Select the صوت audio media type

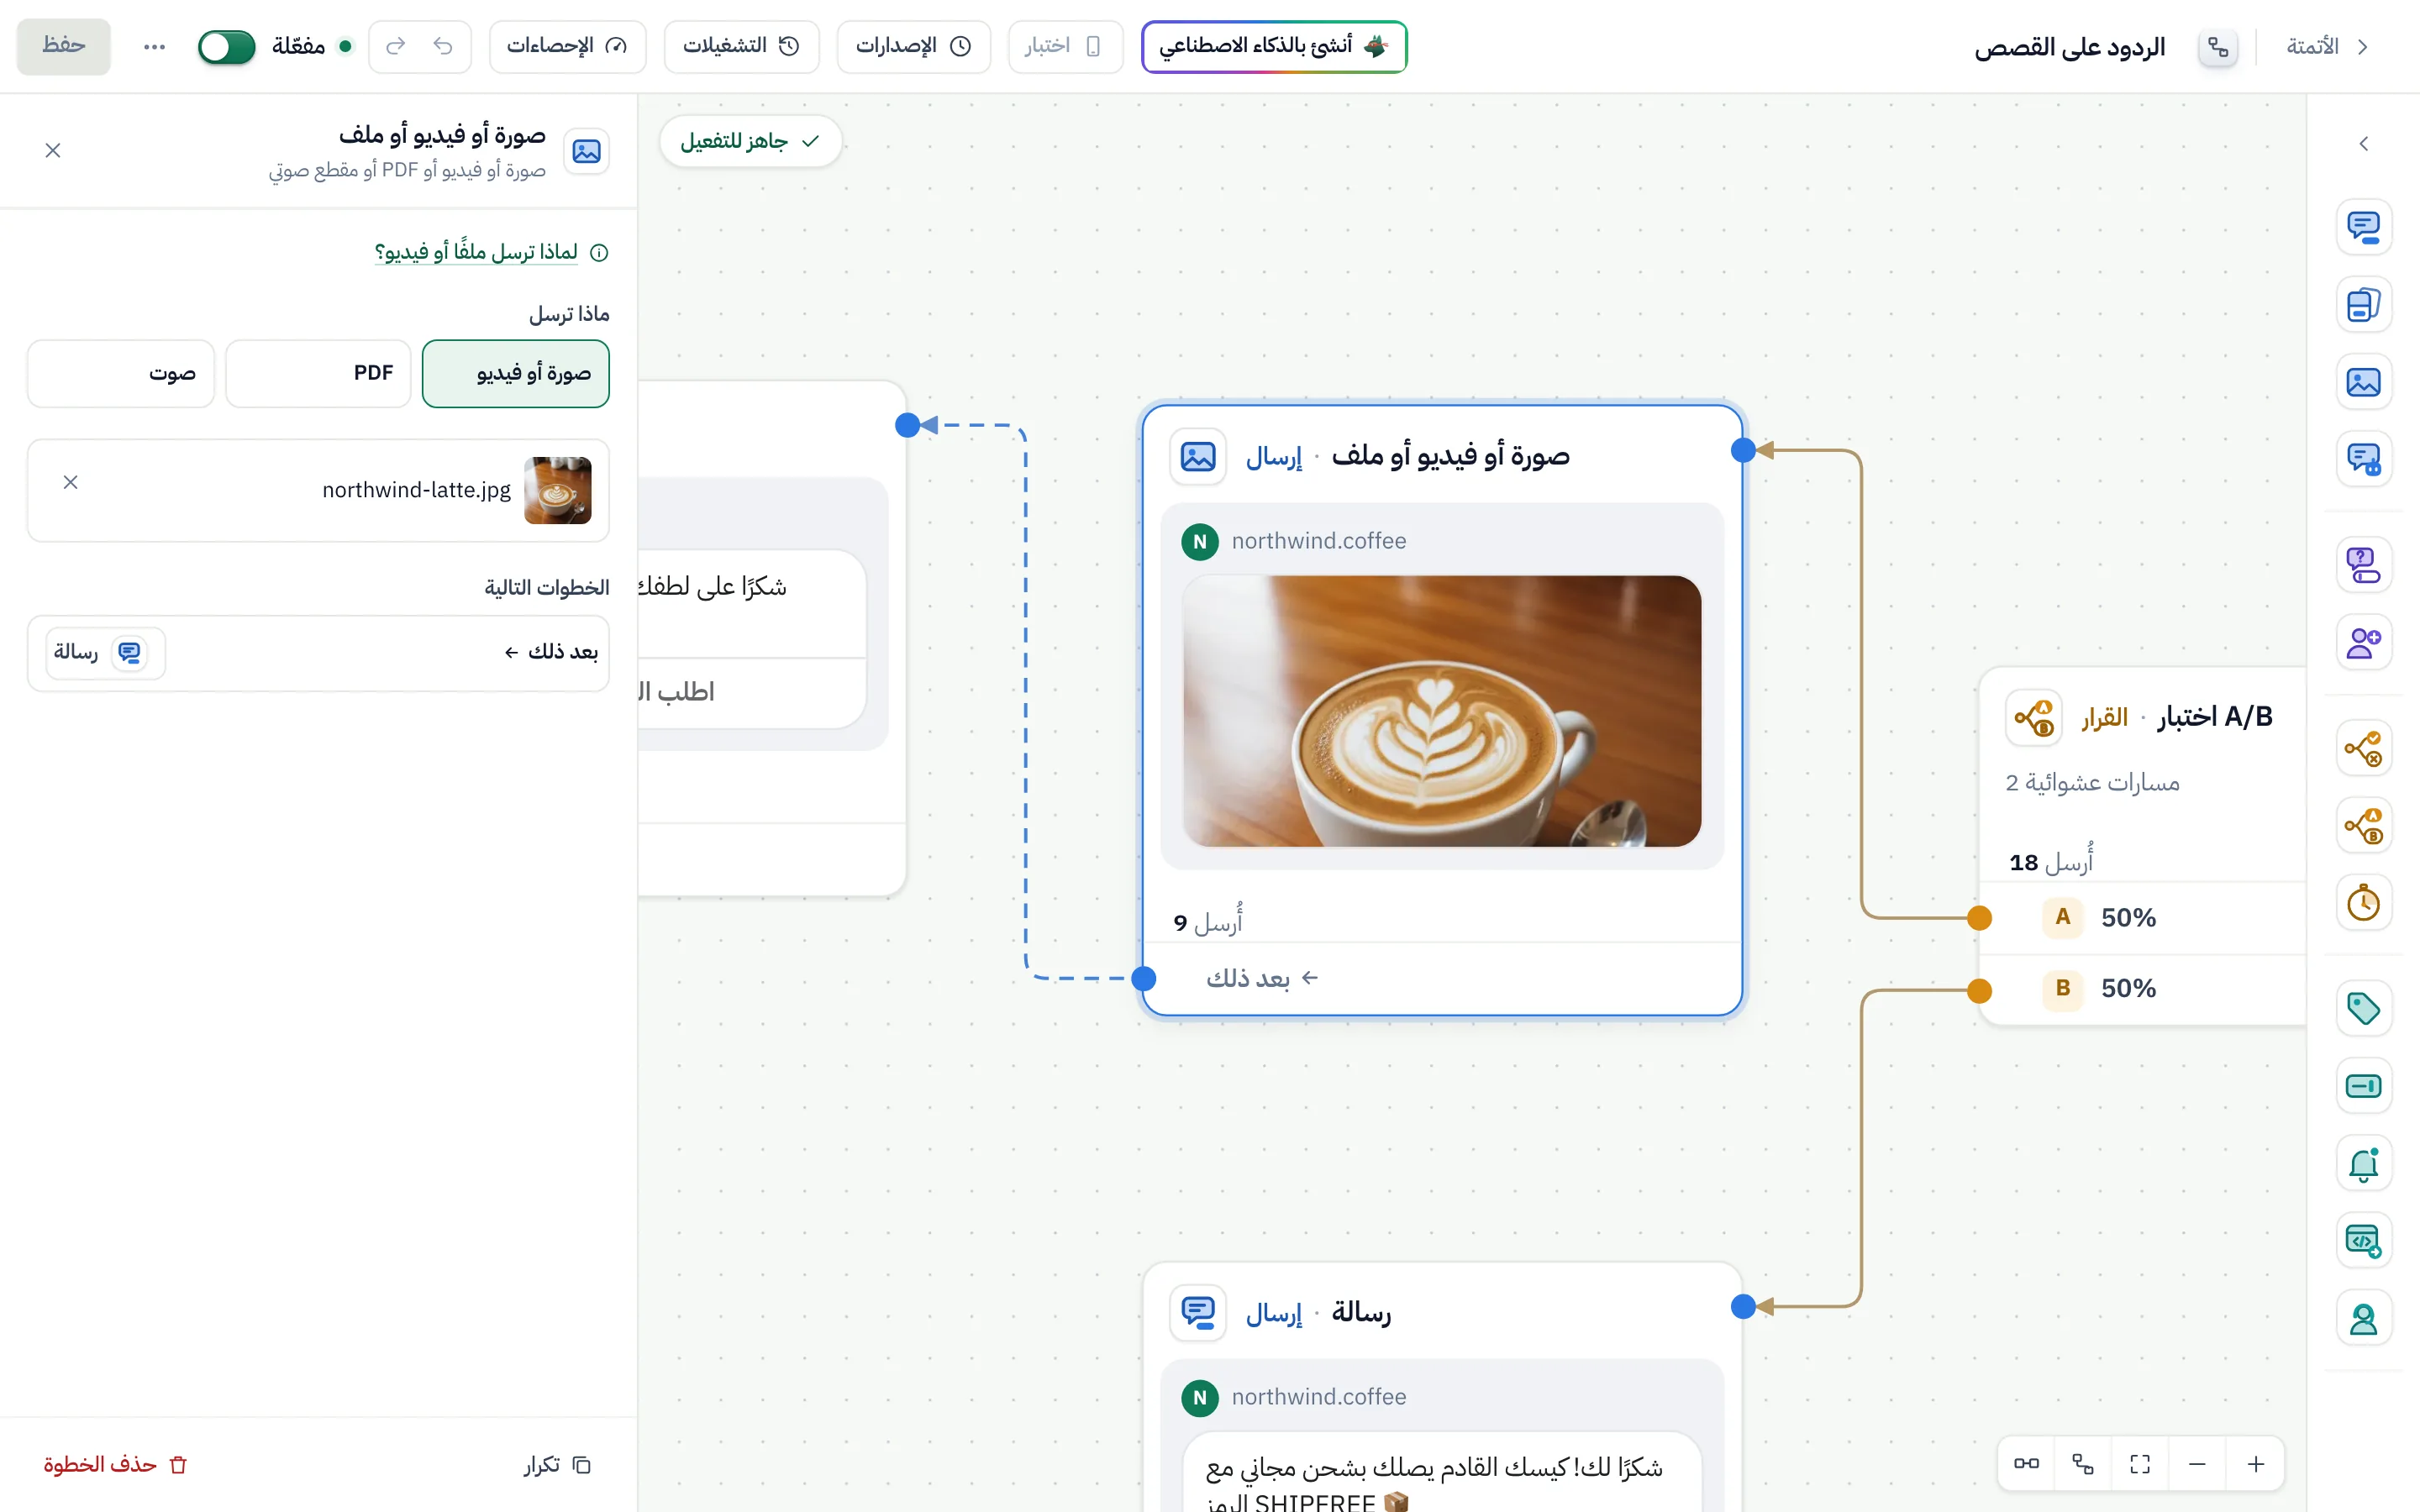click(x=121, y=373)
